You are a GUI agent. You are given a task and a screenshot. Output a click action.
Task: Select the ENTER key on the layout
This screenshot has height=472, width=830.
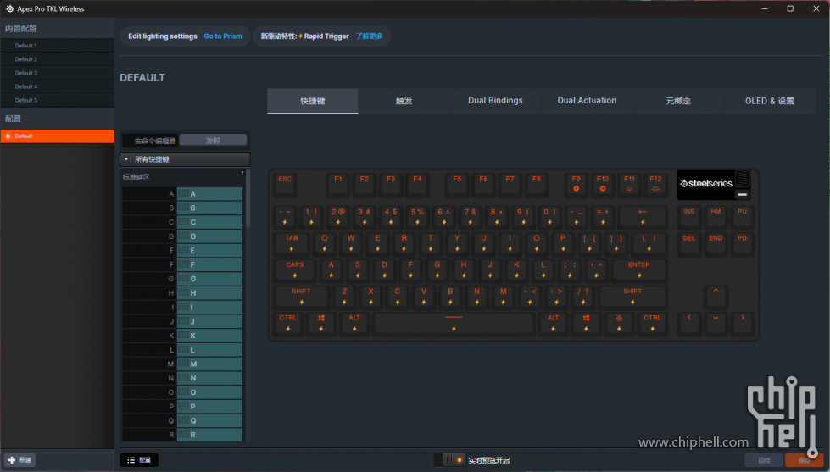(639, 269)
